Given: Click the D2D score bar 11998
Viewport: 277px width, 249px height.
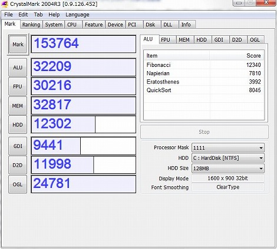Looking at the screenshot, I should pos(84,165).
